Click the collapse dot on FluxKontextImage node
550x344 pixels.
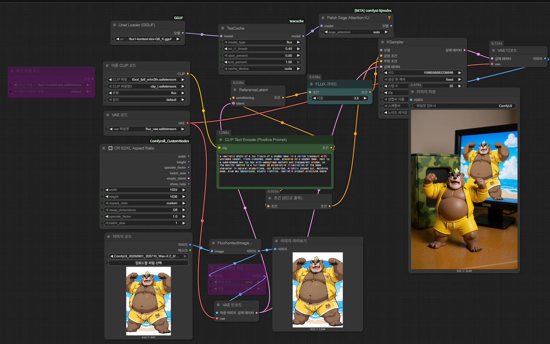point(214,243)
